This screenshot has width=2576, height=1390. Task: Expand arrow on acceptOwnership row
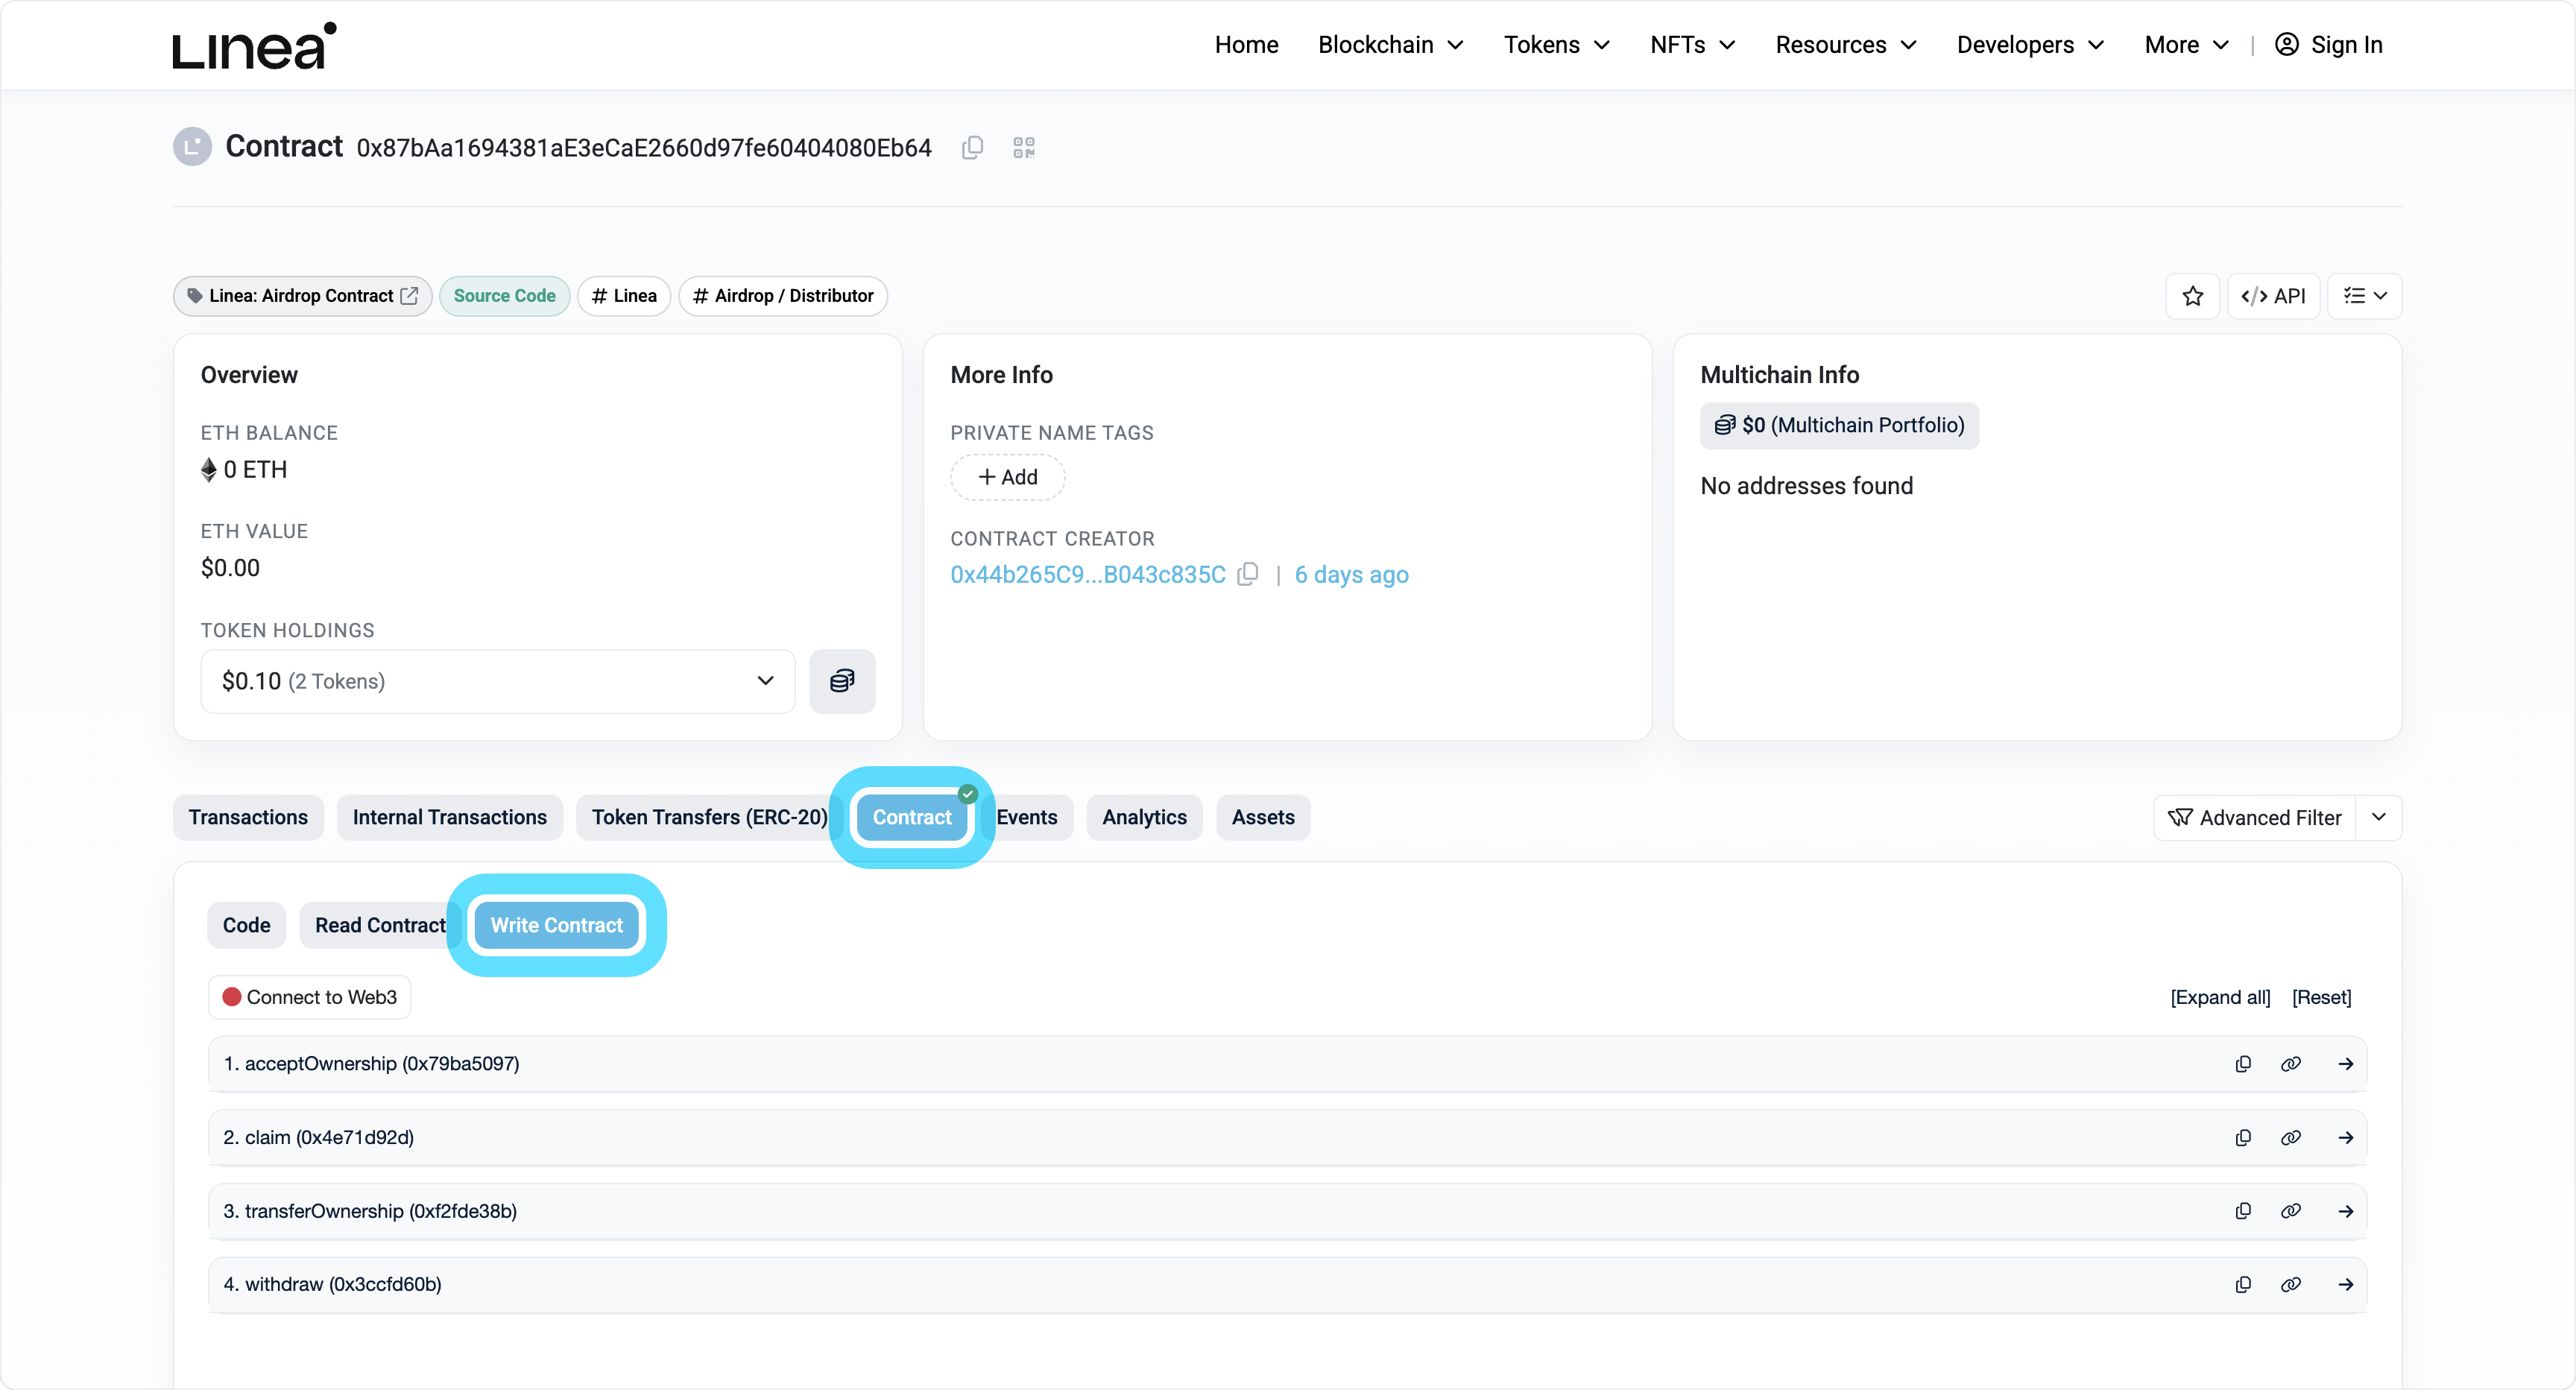(x=2345, y=1064)
